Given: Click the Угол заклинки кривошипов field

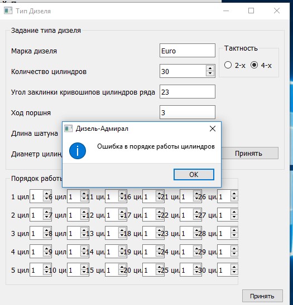Looking at the screenshot, I should 188,92.
